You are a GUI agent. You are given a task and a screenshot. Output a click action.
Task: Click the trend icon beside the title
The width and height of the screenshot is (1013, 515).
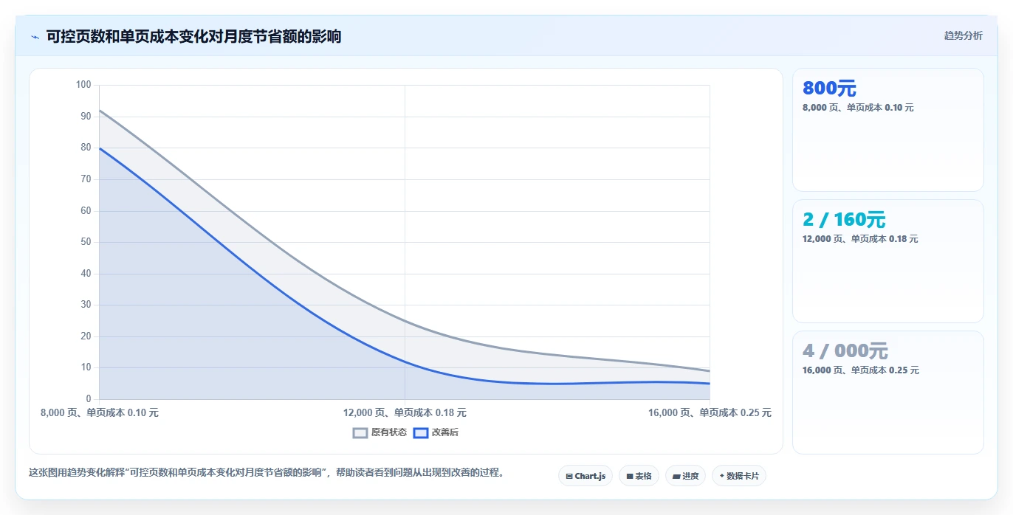coord(35,36)
